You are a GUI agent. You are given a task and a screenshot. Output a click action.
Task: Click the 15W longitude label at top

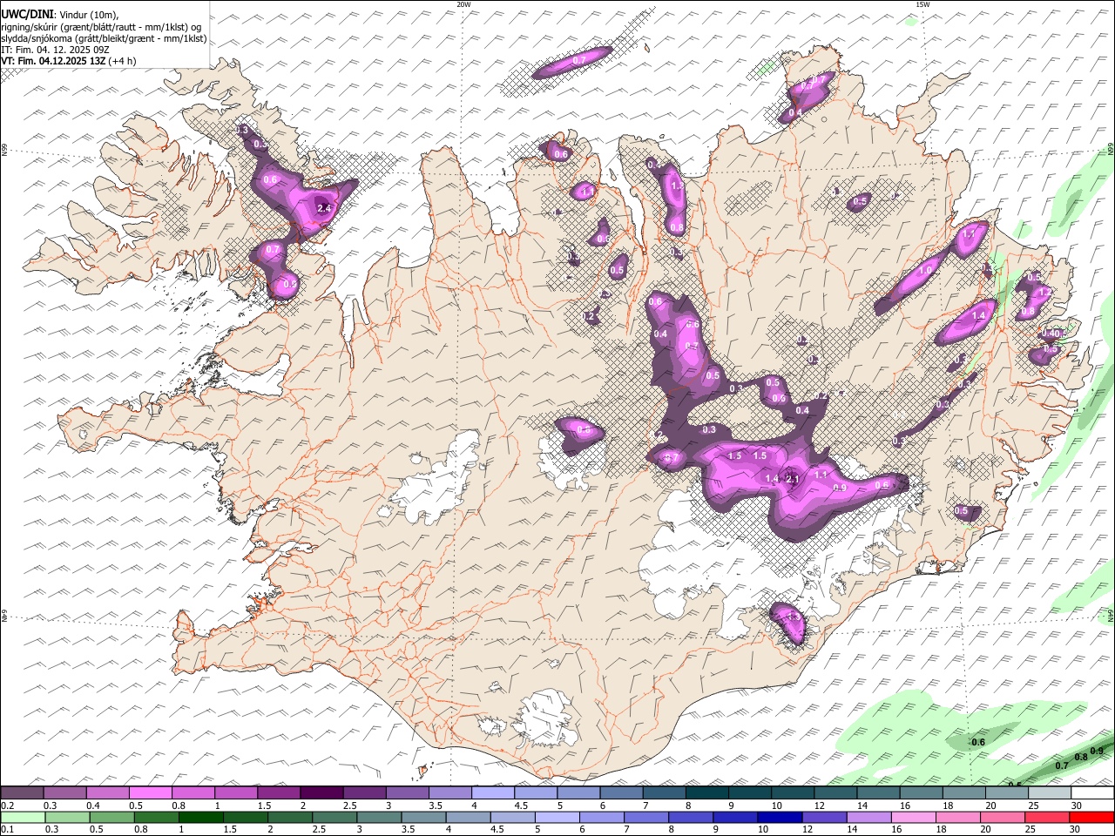(922, 4)
